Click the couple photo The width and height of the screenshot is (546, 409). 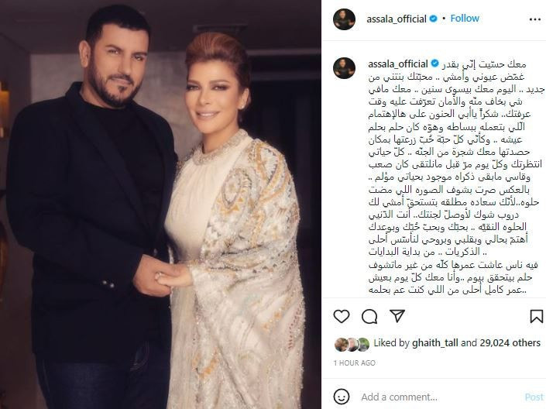point(160,204)
